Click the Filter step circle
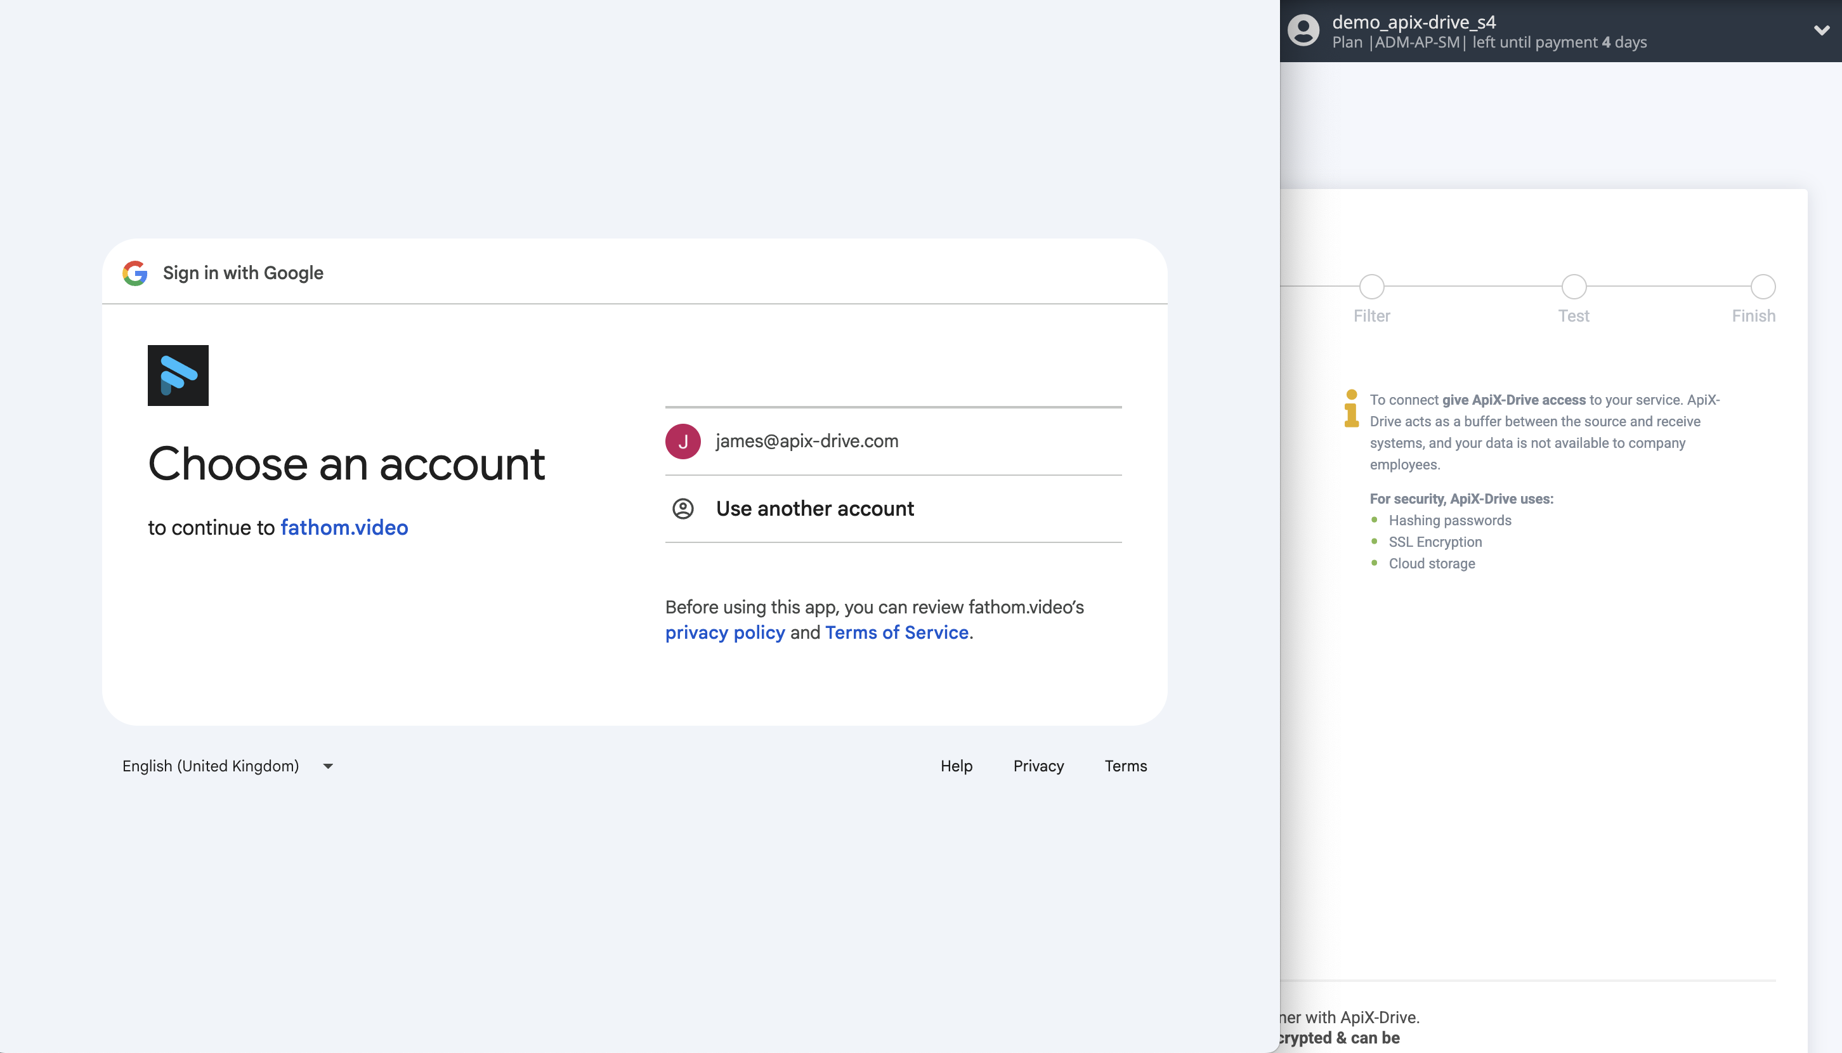The height and width of the screenshot is (1053, 1842). (1371, 286)
